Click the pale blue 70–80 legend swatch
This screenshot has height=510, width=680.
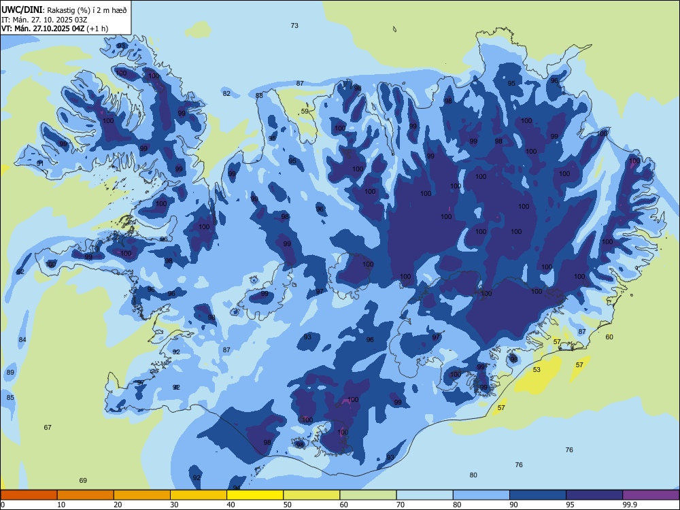click(424, 495)
